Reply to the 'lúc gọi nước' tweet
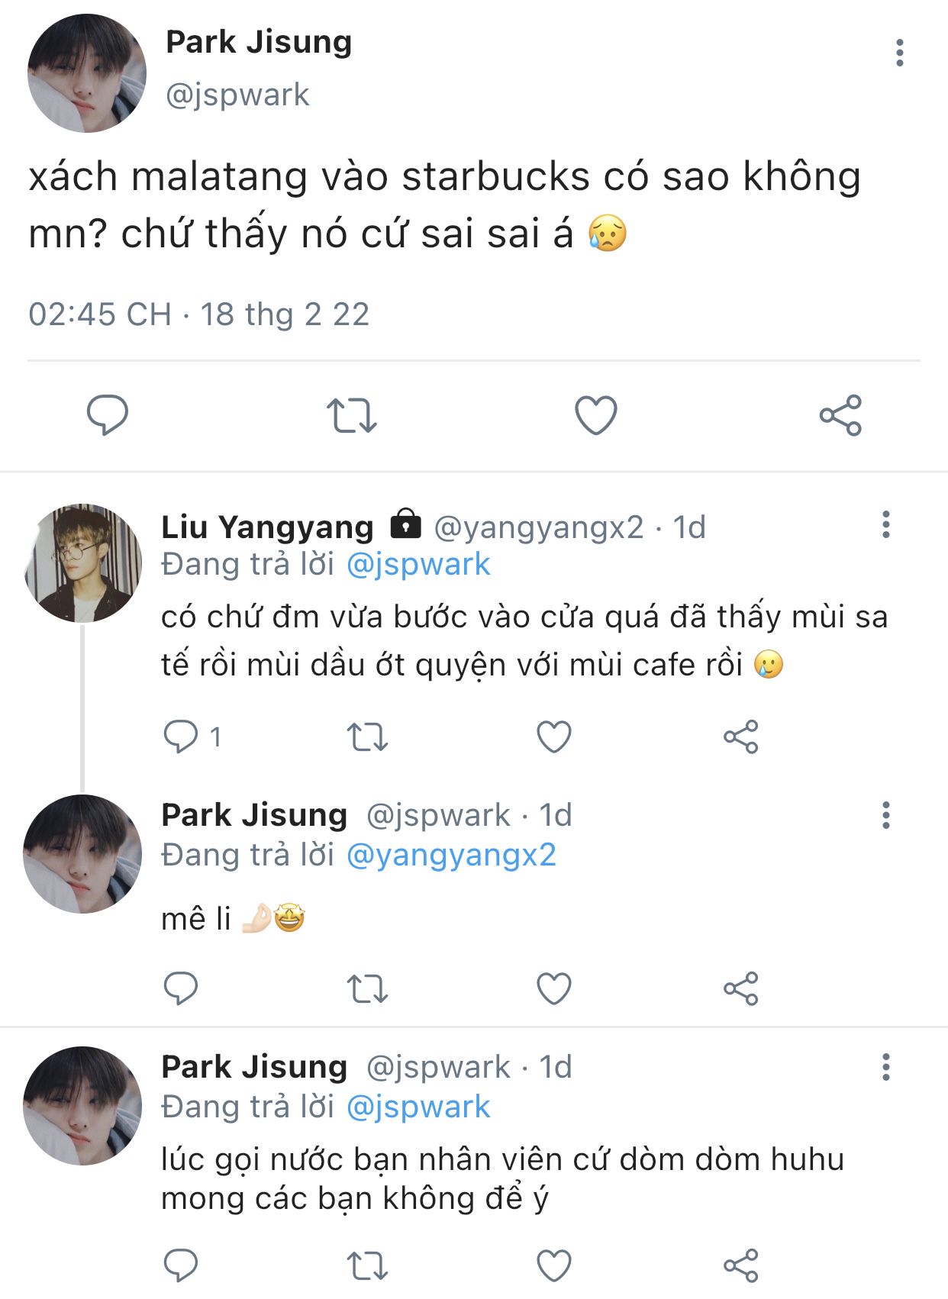948x1299 pixels. pyautogui.click(x=181, y=1265)
